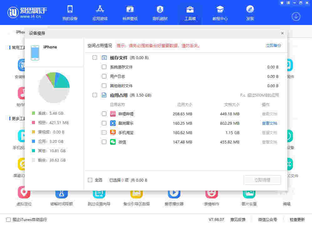312x225 pixels.
Task: Click the 微信 app icon in the list
Action: coord(113,142)
